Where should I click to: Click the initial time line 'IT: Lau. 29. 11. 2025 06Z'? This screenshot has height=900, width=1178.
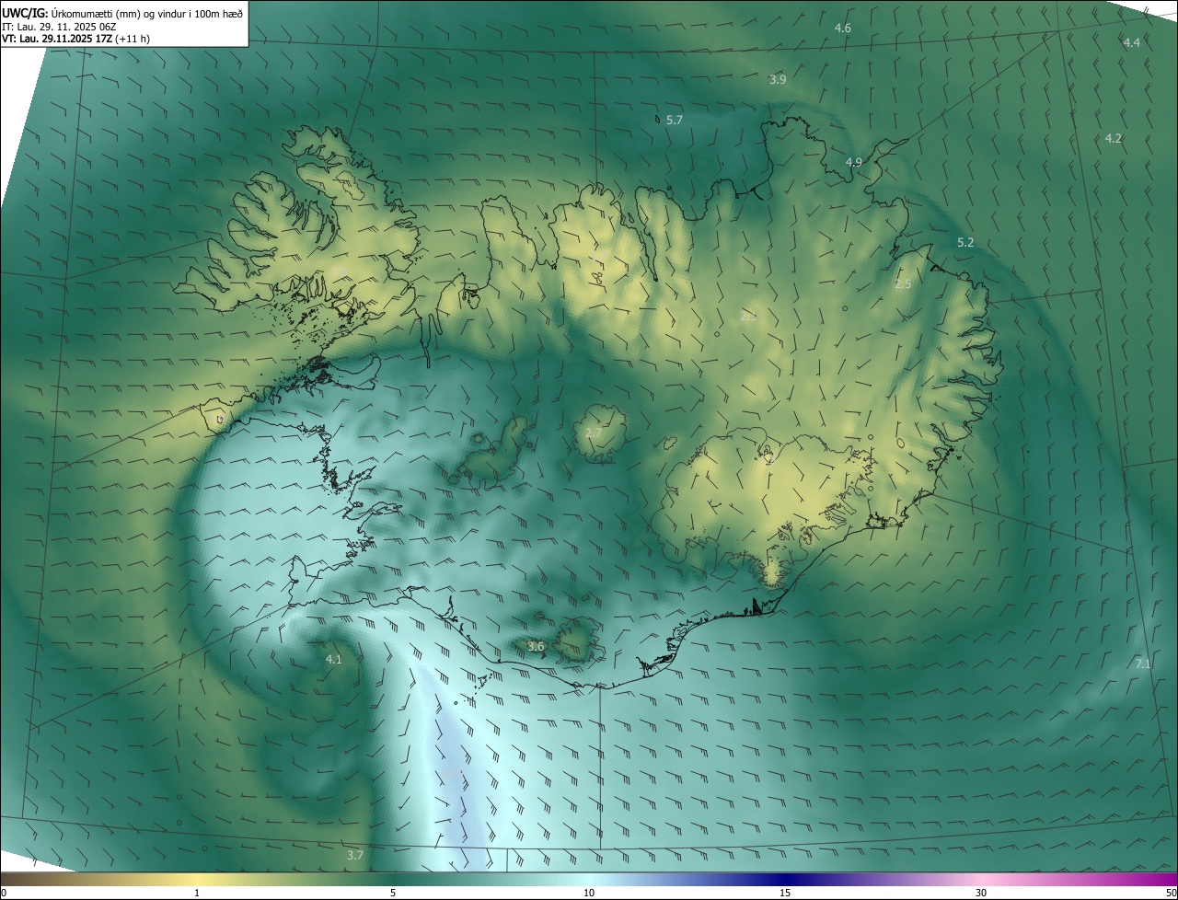tap(58, 26)
